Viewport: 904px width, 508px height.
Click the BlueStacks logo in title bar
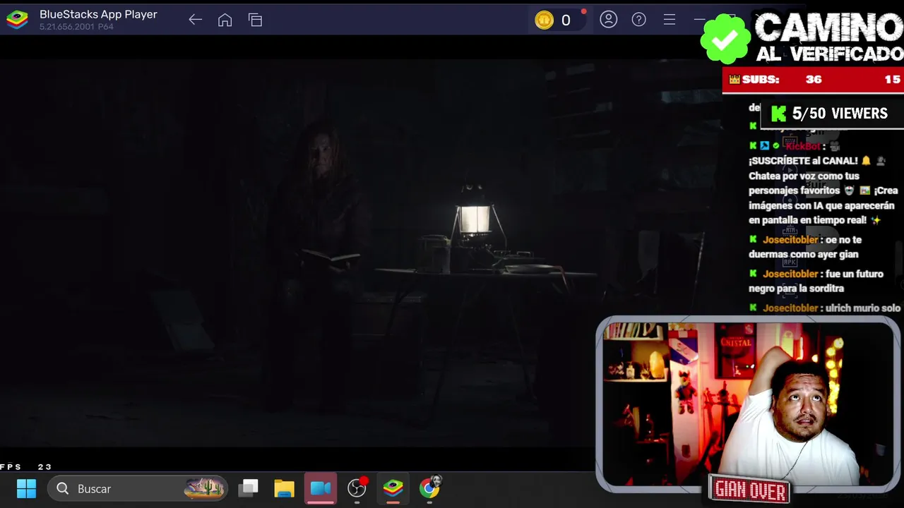pyautogui.click(x=17, y=20)
